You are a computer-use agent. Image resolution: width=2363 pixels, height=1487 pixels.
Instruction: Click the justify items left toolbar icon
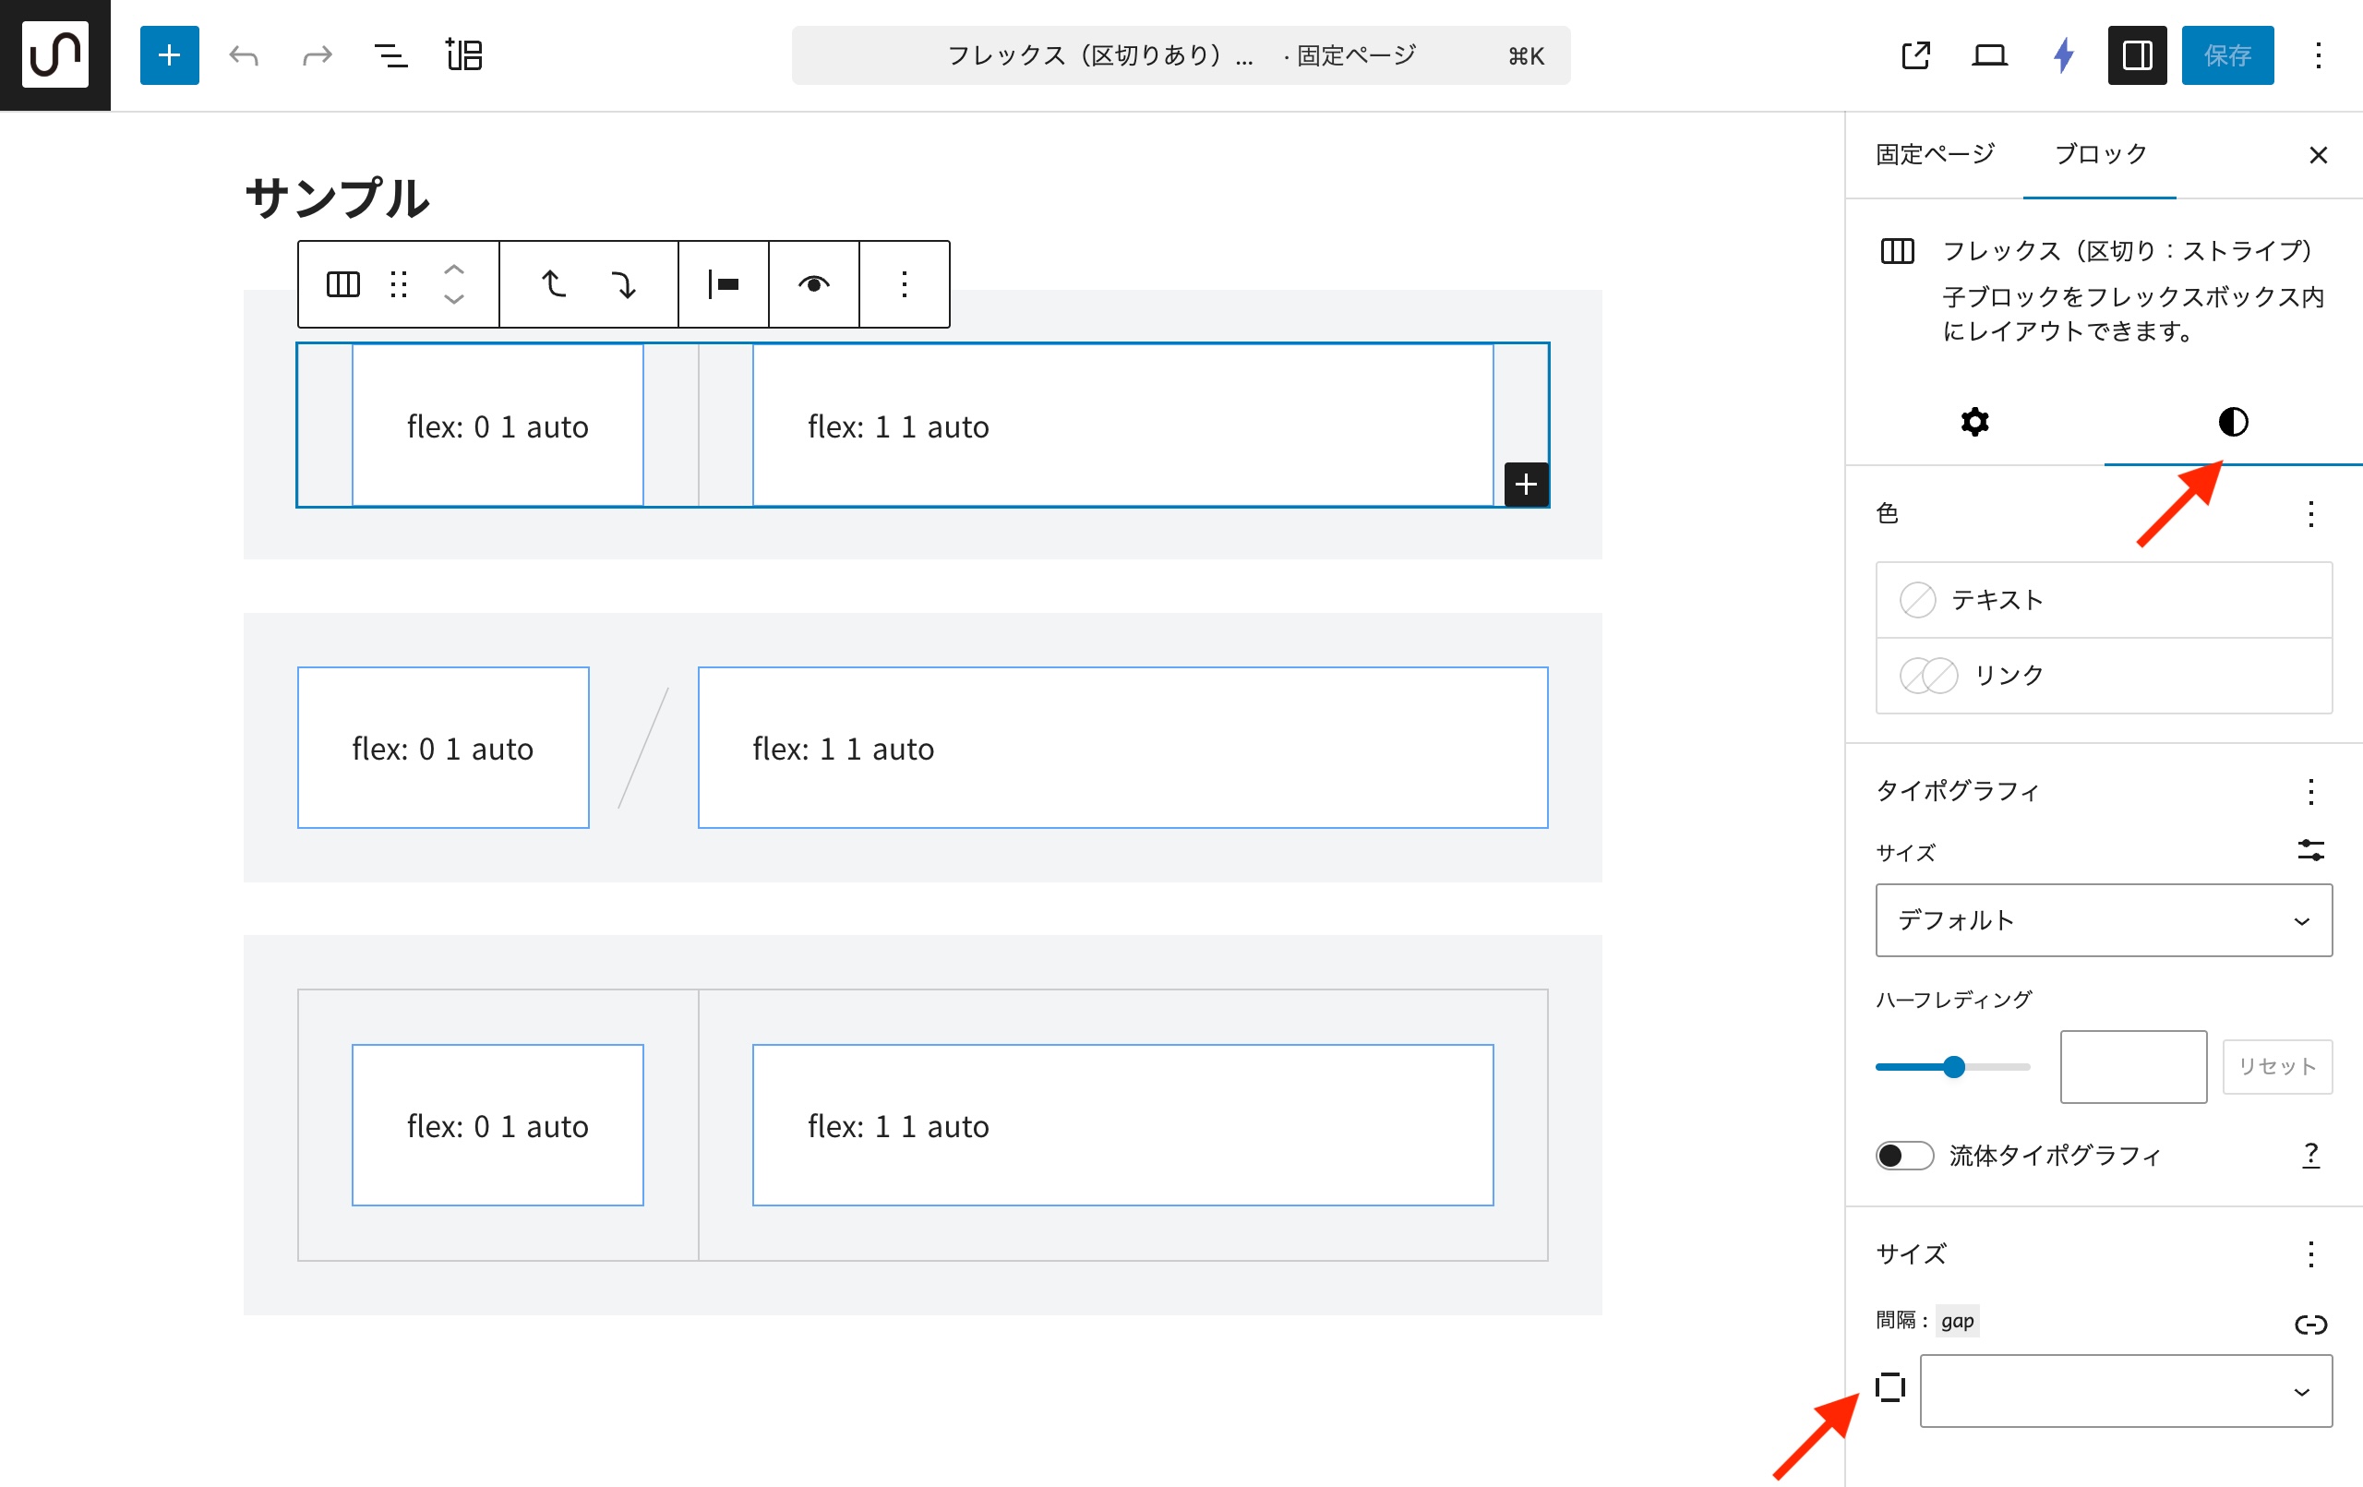(x=724, y=284)
